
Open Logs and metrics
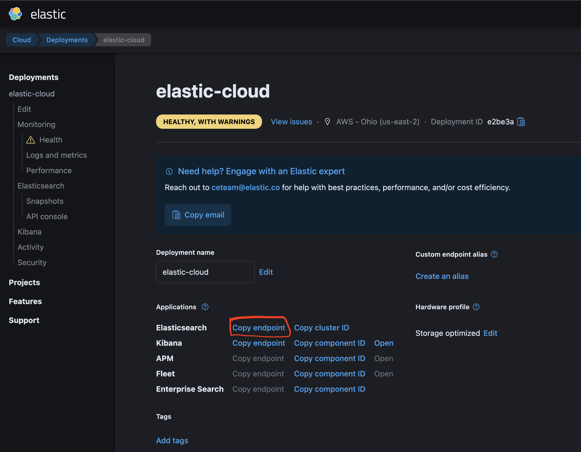(57, 155)
